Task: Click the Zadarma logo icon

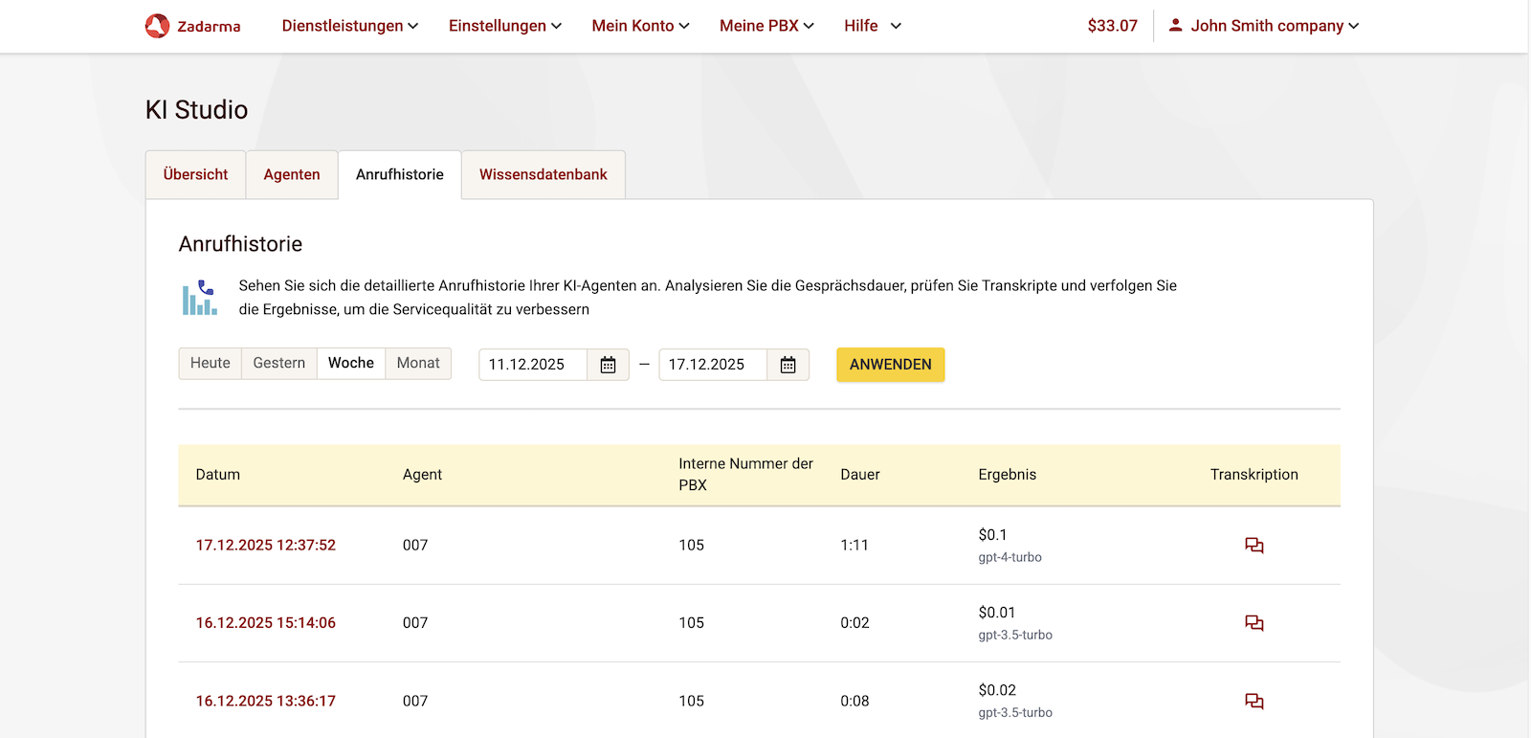Action: (157, 26)
